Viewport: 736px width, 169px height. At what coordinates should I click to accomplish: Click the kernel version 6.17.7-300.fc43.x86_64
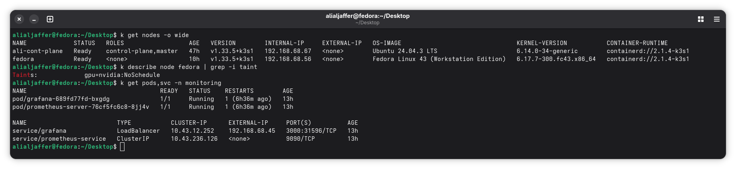coord(556,59)
